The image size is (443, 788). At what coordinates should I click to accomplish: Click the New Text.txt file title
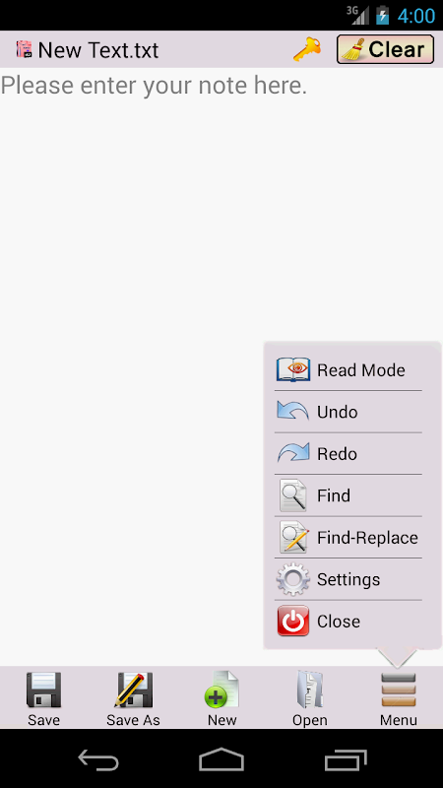point(97,50)
